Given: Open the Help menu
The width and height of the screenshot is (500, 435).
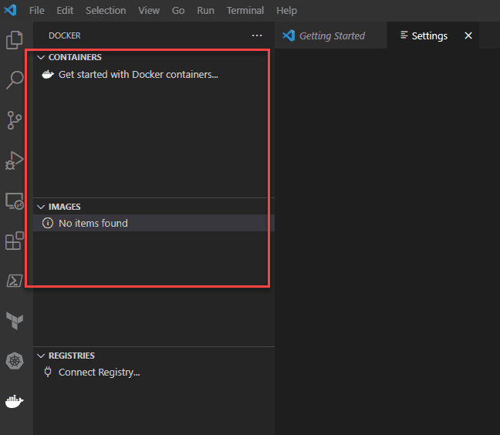Looking at the screenshot, I should (x=287, y=11).
